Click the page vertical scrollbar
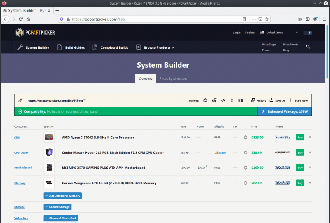 (x=327, y=52)
